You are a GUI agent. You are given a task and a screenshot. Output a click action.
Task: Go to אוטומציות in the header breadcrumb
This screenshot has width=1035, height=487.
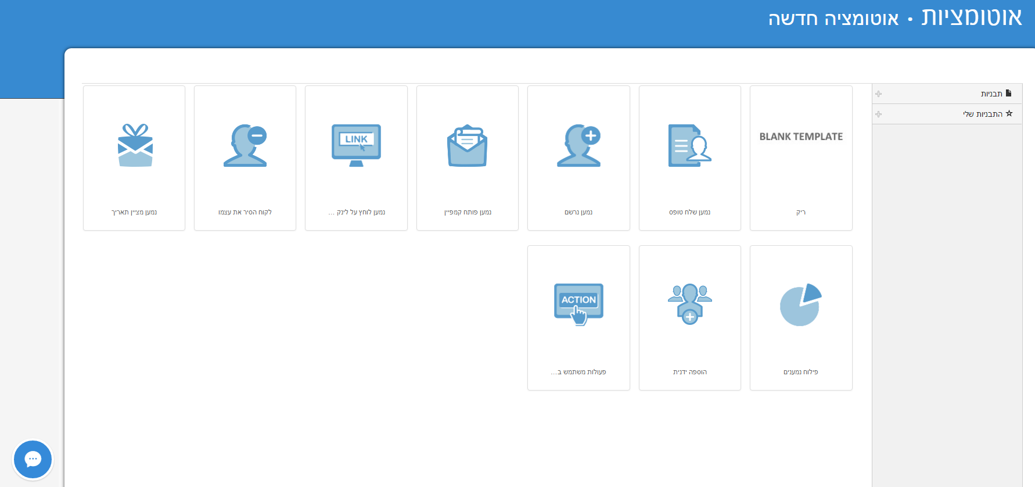[971, 17]
